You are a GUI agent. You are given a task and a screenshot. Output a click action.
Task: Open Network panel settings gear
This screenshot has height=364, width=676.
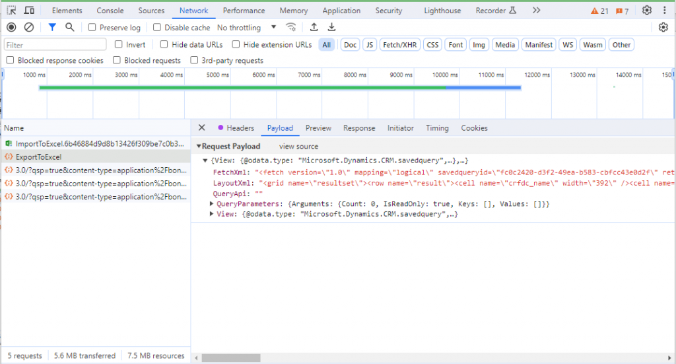coord(663,27)
